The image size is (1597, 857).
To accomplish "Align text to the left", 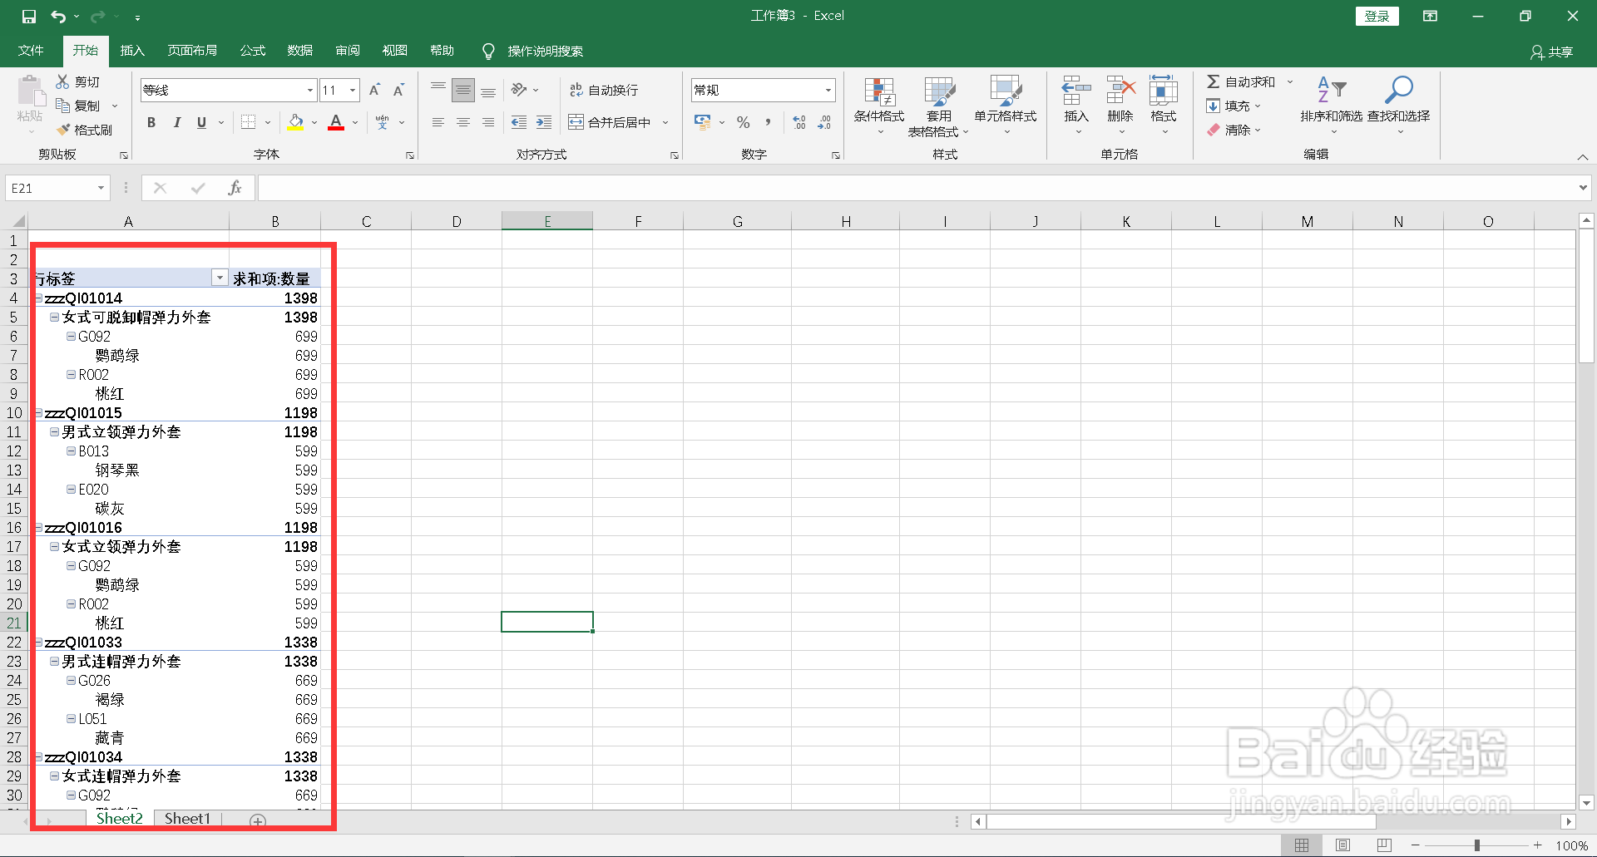I will coord(438,122).
